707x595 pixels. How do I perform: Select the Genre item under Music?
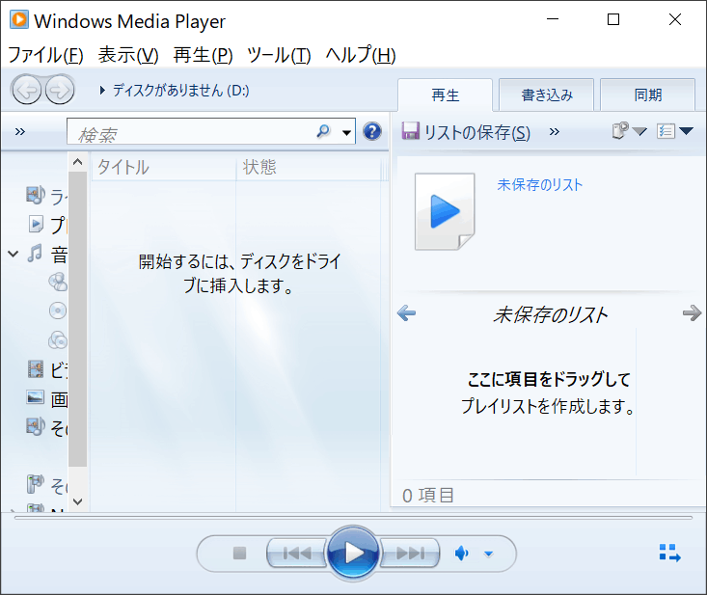tap(58, 339)
